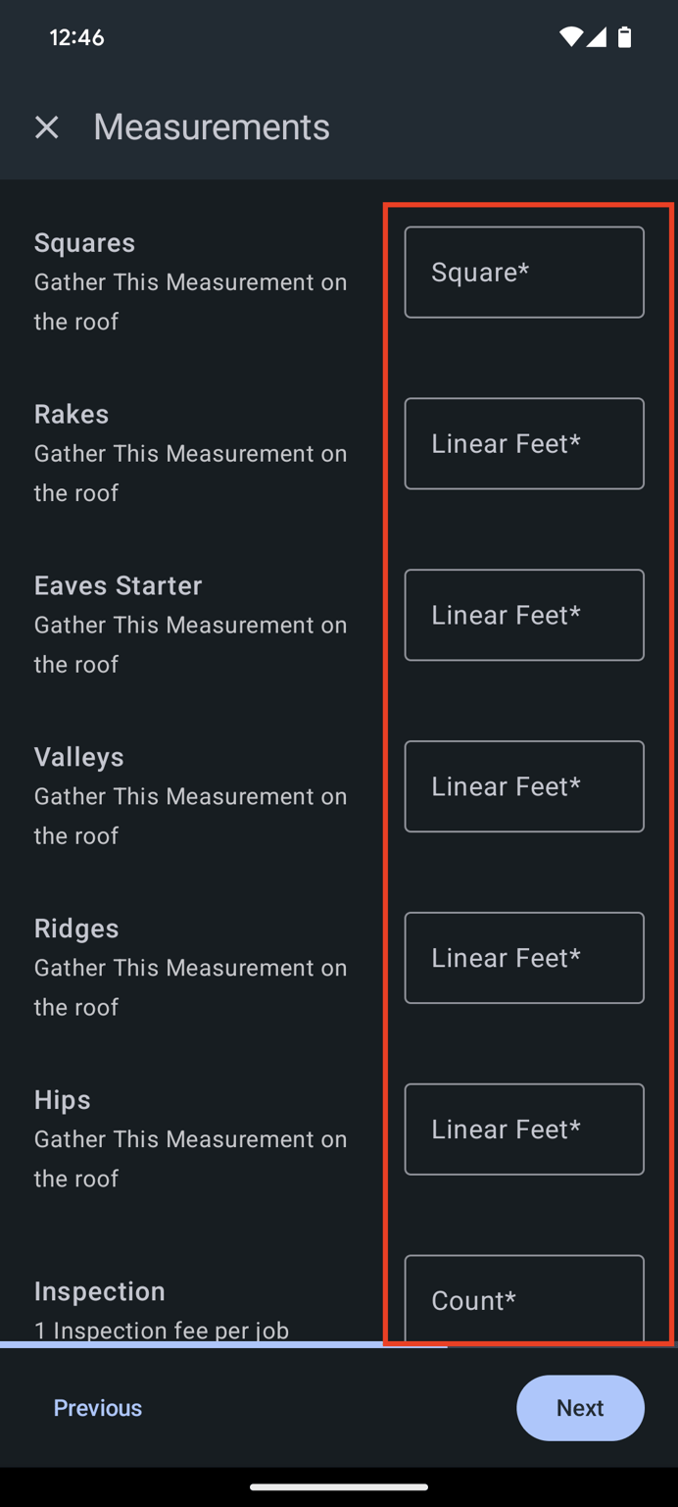
Task: Close the Measurements screen
Action: pos(46,127)
